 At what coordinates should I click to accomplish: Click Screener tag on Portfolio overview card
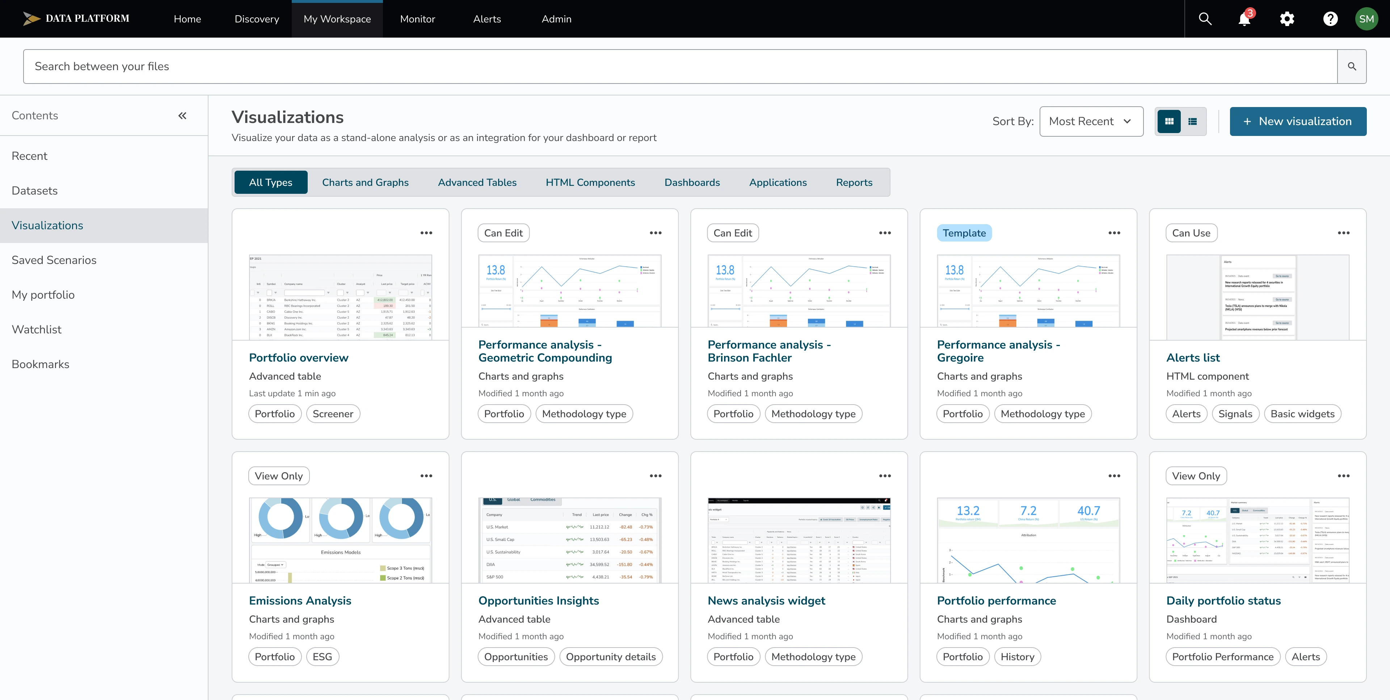(x=333, y=413)
